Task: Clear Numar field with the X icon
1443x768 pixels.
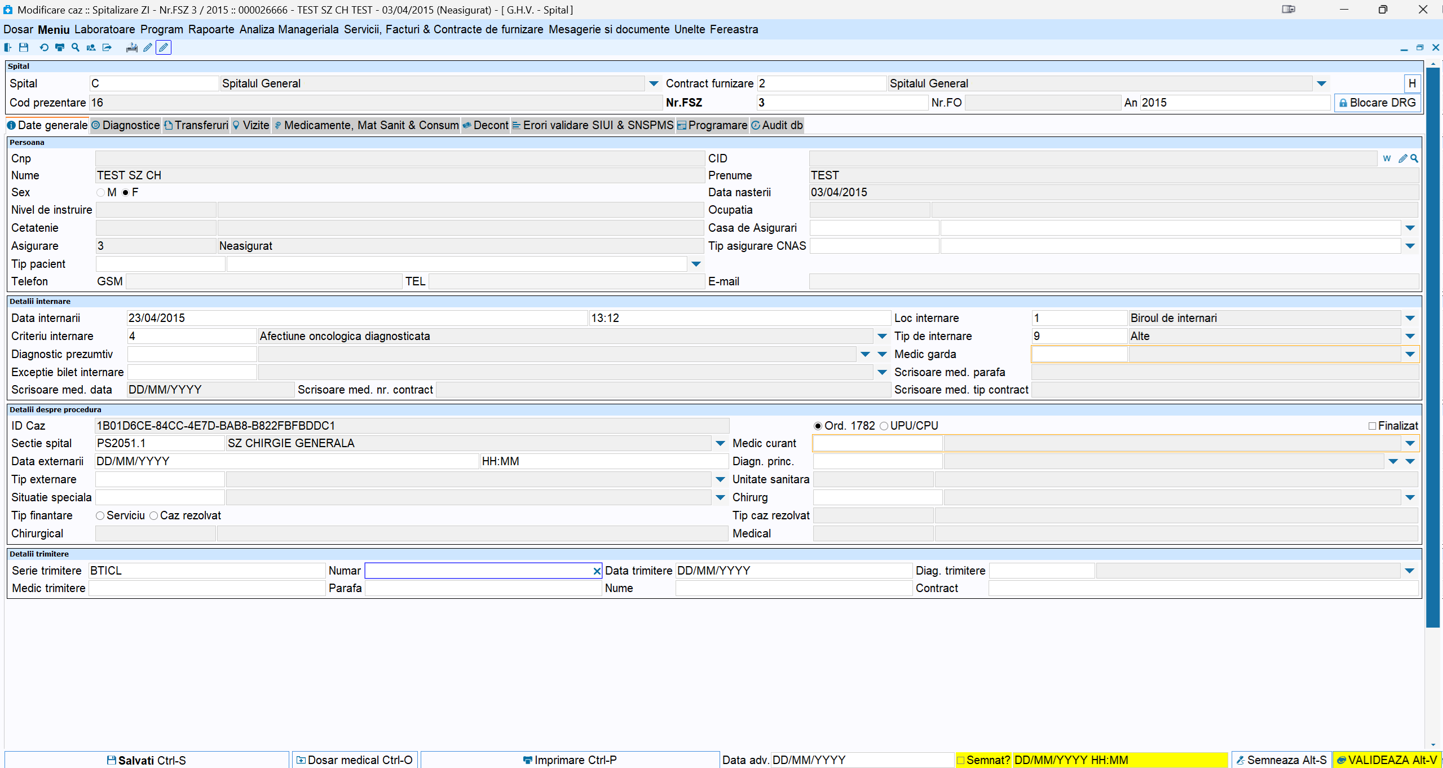Action: click(x=597, y=571)
